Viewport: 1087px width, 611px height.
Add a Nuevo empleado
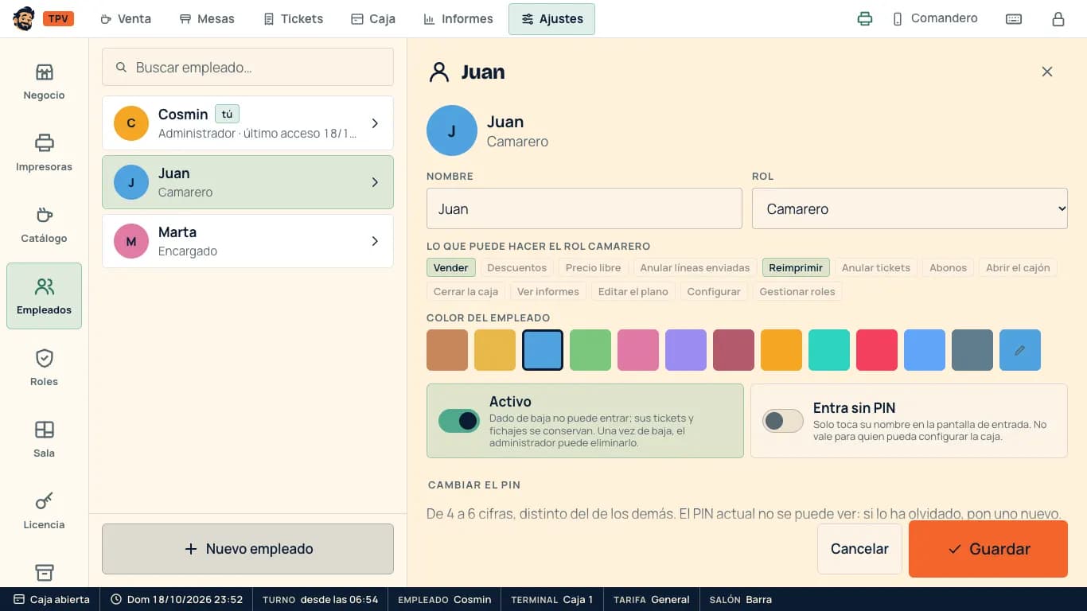247,549
